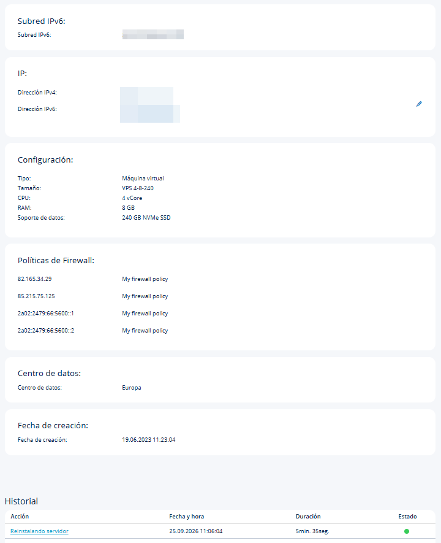Viewport: 441px width, 543px height.
Task: Click the Dirección IPv4 label
Action: pos(37,93)
